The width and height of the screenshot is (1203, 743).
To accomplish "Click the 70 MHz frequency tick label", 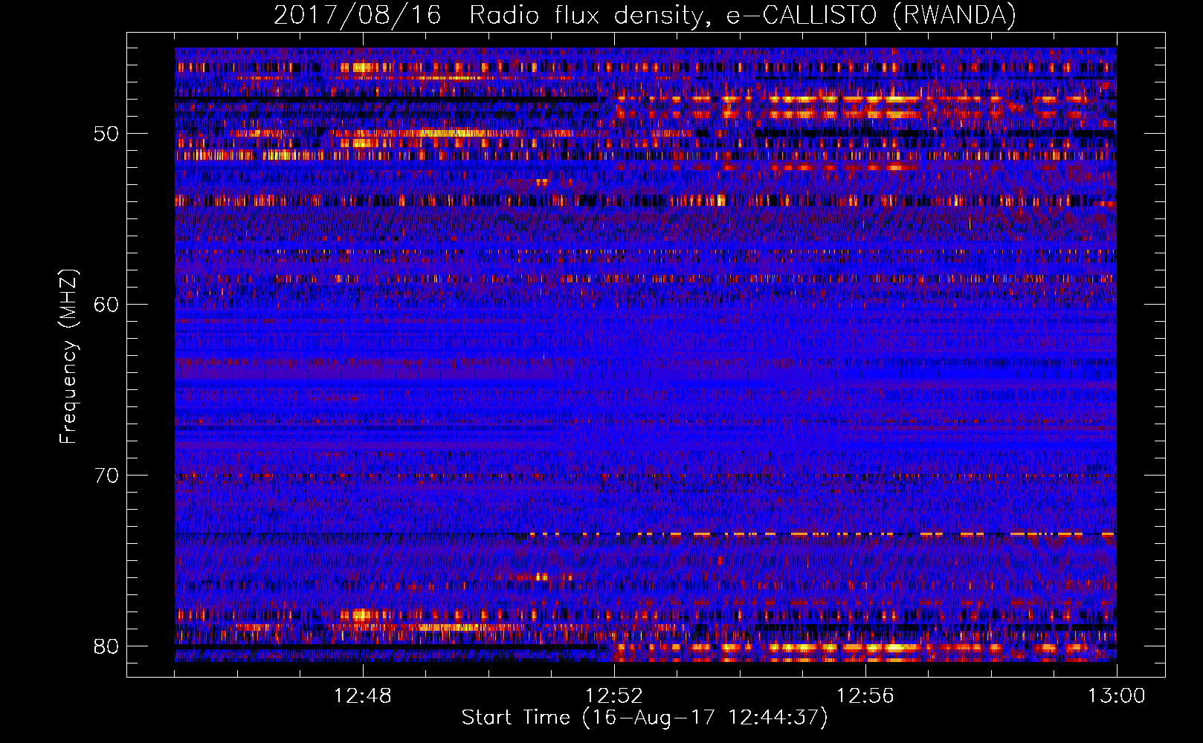I will 106,476.
